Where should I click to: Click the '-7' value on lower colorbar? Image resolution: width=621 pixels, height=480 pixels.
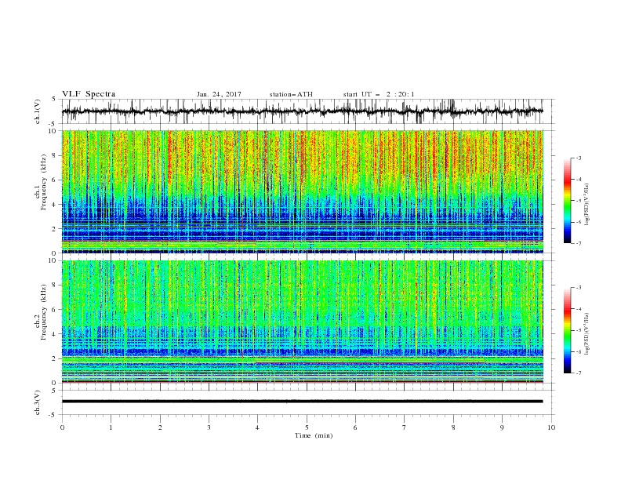point(578,373)
